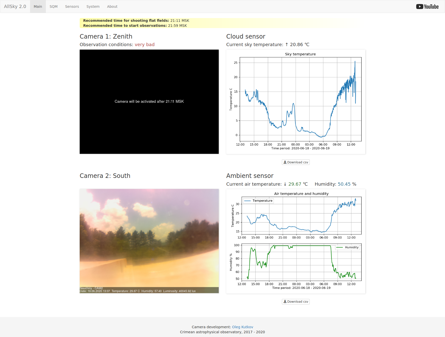Click the 20.86 °C sky temperature value
This screenshot has height=337, width=445.
pos(300,45)
